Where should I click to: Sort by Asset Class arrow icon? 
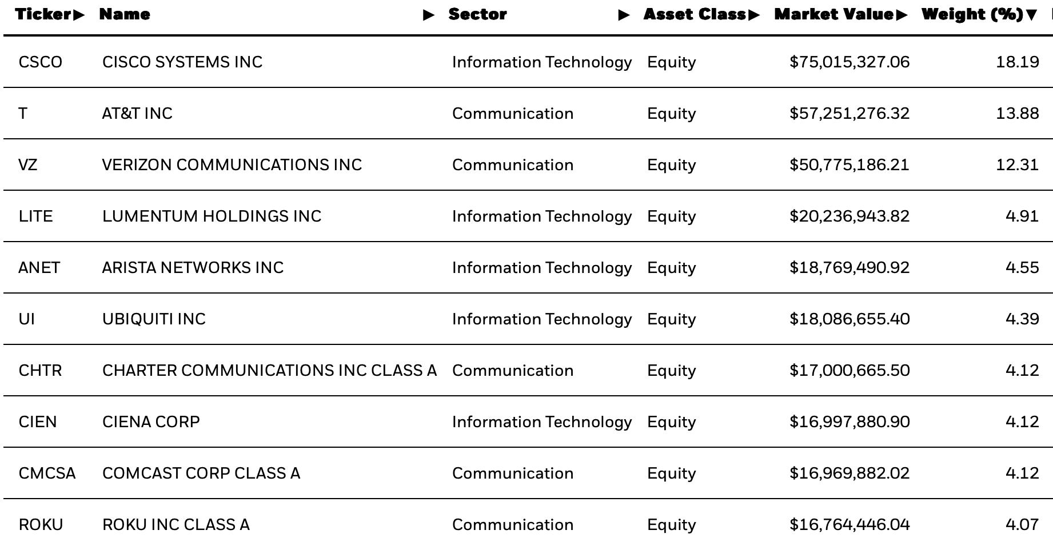pos(754,15)
